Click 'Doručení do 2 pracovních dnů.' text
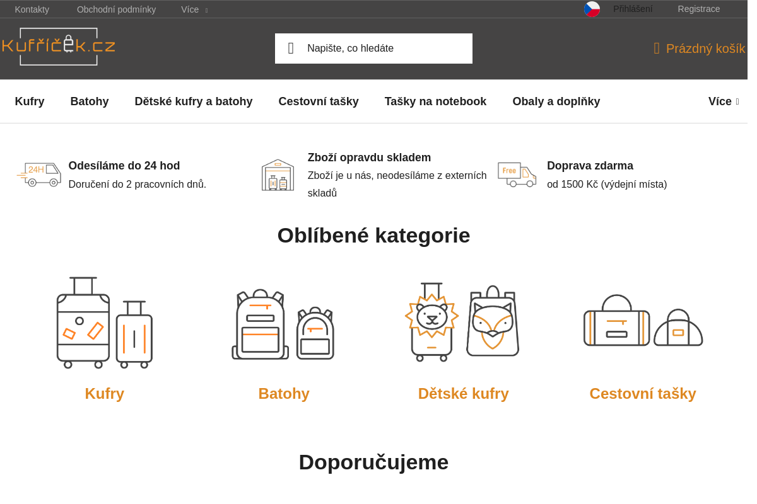This screenshot has width=757, height=504. click(138, 185)
